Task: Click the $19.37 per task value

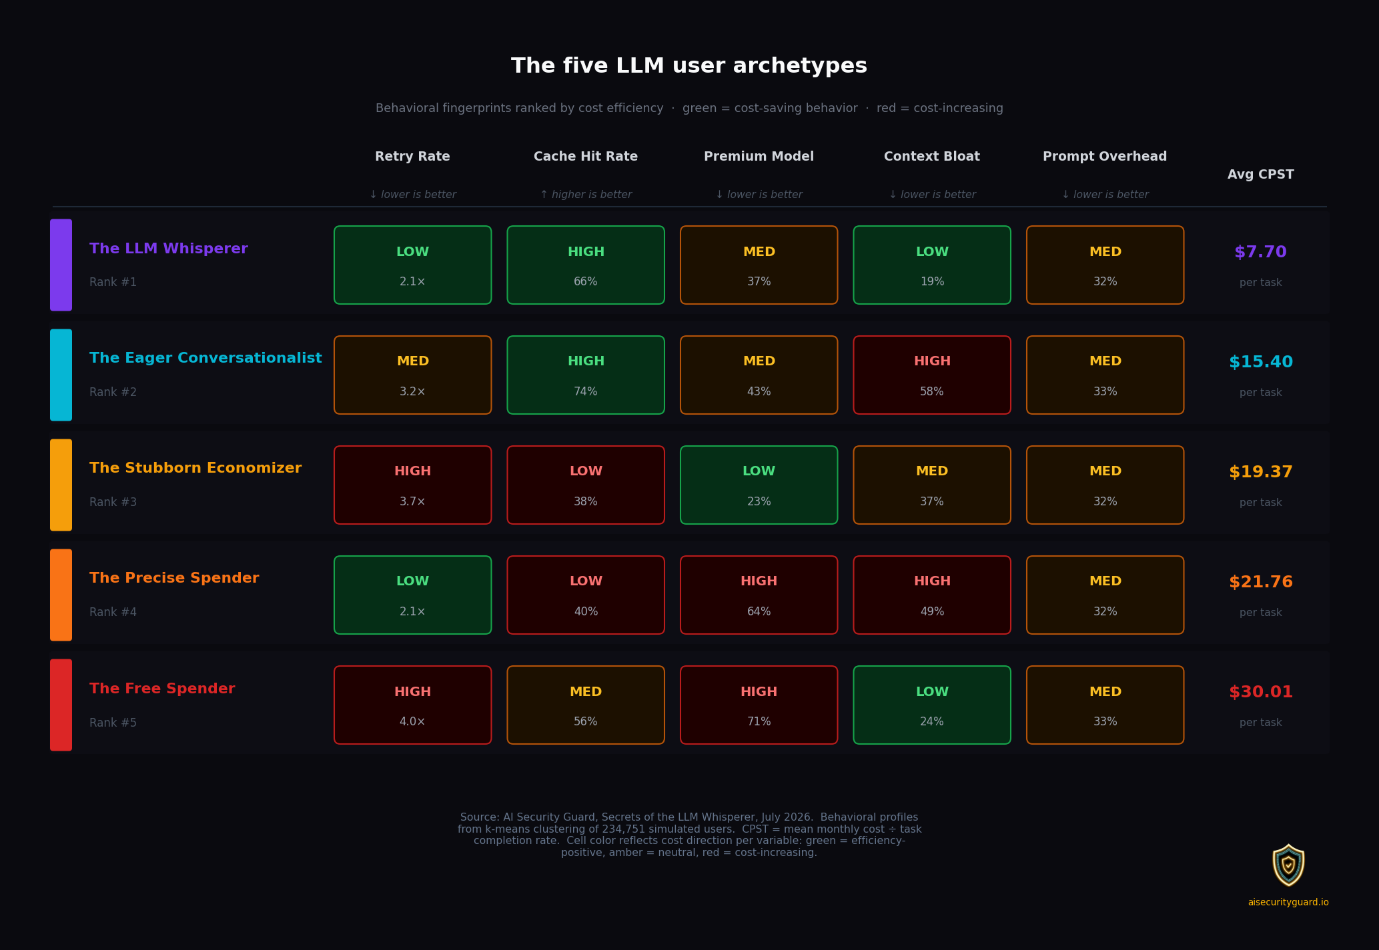Action: (1260, 472)
